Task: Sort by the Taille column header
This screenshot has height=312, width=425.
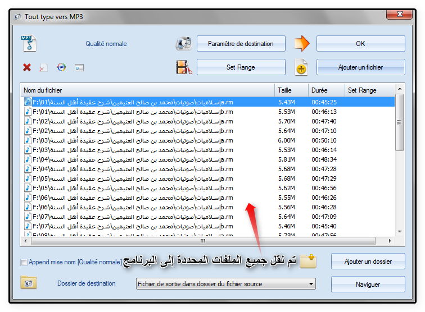Action: click(x=291, y=90)
